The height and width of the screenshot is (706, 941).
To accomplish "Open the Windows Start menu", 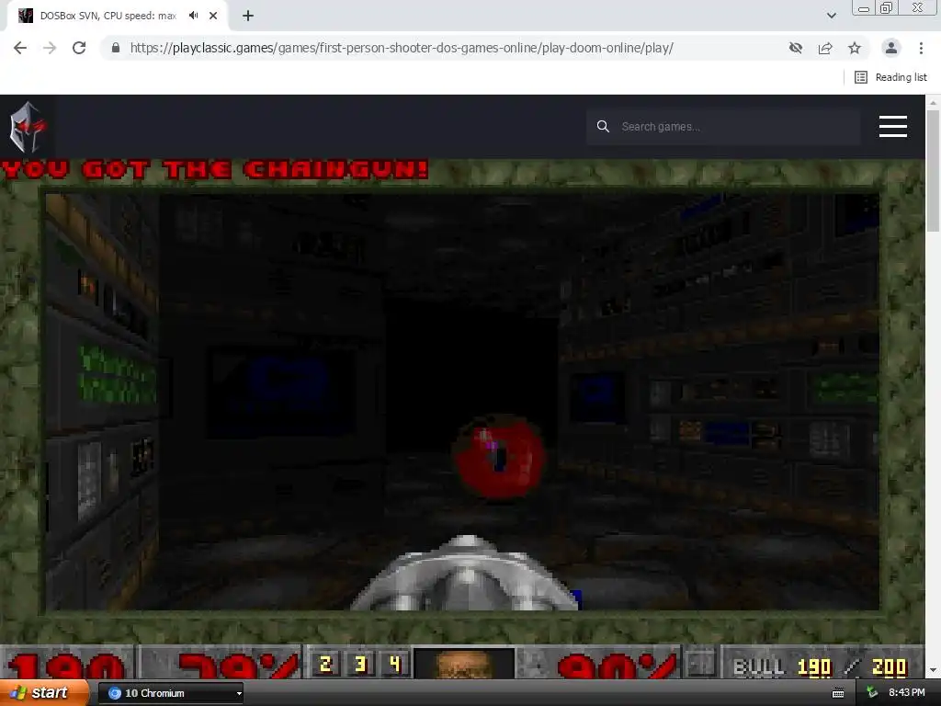I will (45, 693).
